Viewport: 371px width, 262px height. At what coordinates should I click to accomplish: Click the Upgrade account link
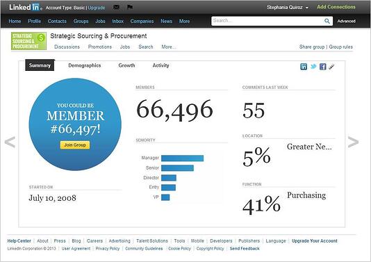tap(97, 8)
